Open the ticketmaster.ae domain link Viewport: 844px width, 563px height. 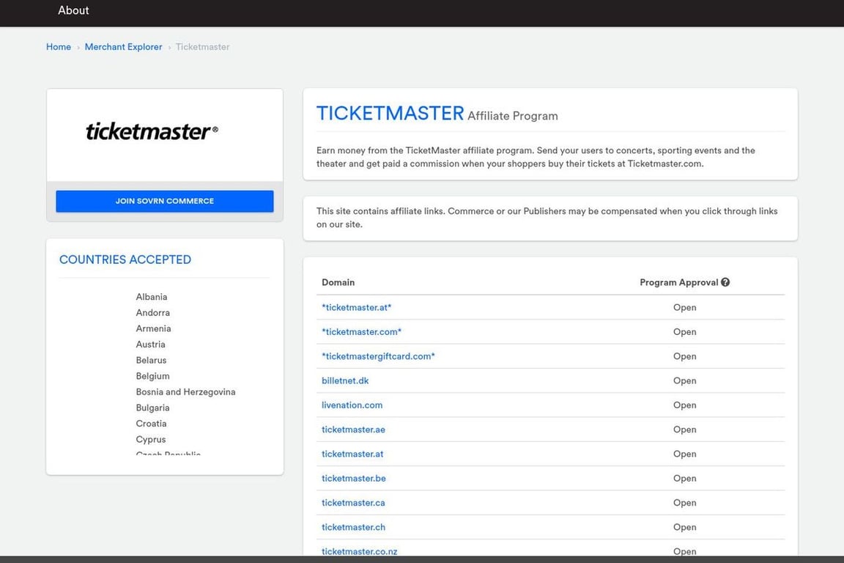pyautogui.click(x=353, y=430)
